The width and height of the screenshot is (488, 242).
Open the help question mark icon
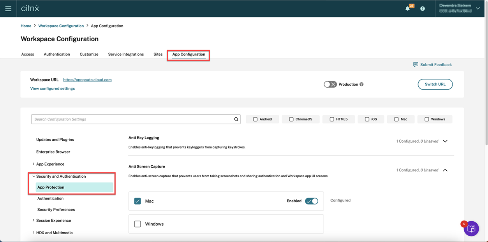(x=423, y=9)
